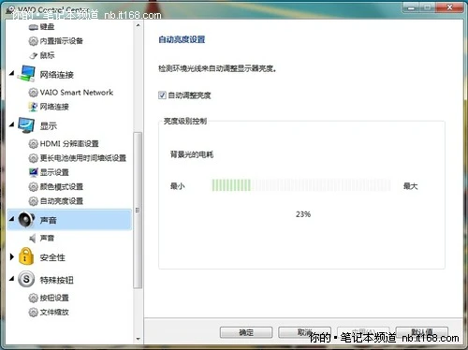Select the 键盘 tree item
Viewport: 468px width, 350px height.
point(48,27)
